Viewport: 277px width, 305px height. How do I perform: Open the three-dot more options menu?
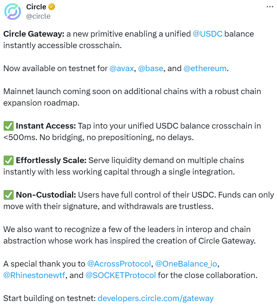(270, 7)
